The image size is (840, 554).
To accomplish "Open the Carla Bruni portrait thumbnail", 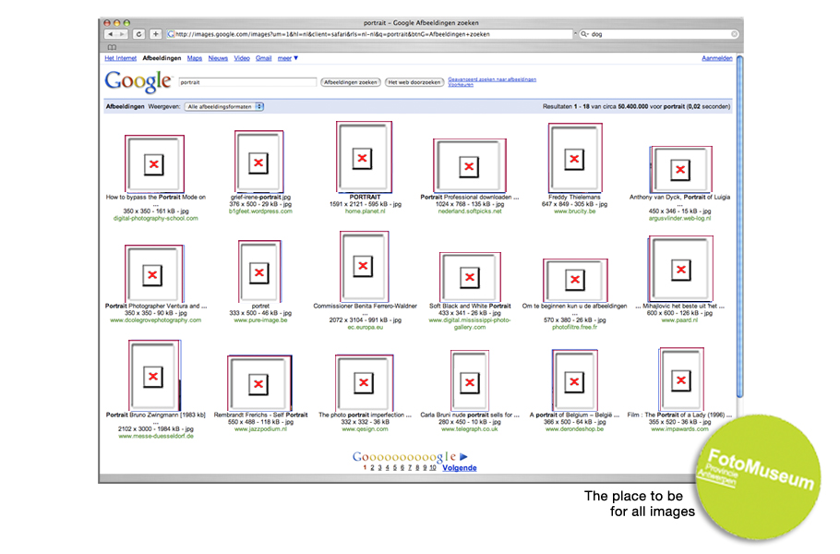I will point(470,380).
